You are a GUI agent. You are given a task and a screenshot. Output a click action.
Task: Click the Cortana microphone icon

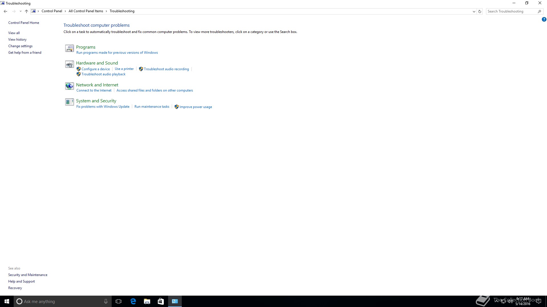click(x=106, y=301)
